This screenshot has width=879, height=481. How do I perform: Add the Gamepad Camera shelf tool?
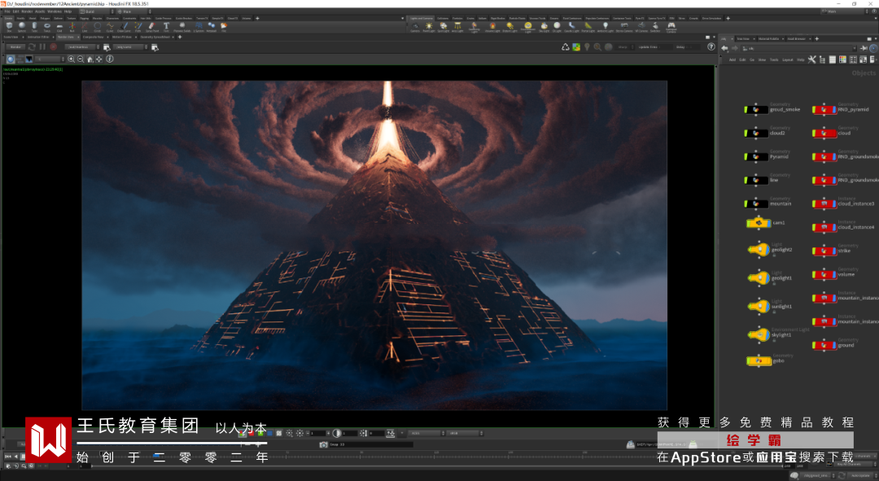[671, 27]
